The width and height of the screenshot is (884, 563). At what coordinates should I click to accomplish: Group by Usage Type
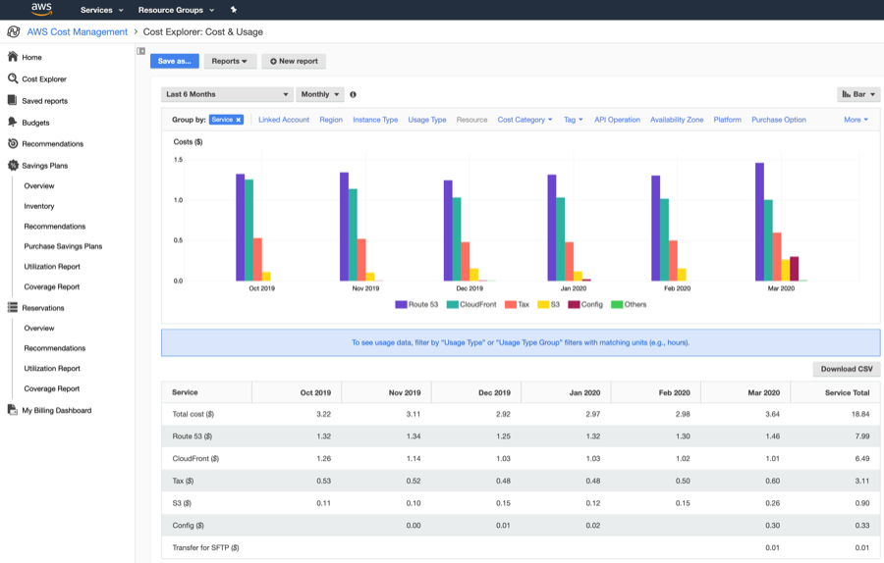coord(427,120)
